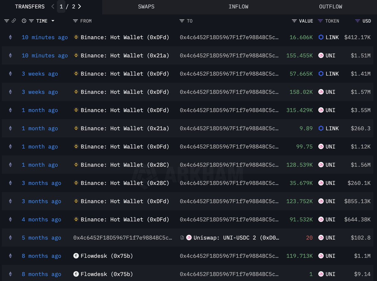The height and width of the screenshot is (281, 377).
Task: Click UNI token icon in $1.57M row
Action: tap(321, 92)
